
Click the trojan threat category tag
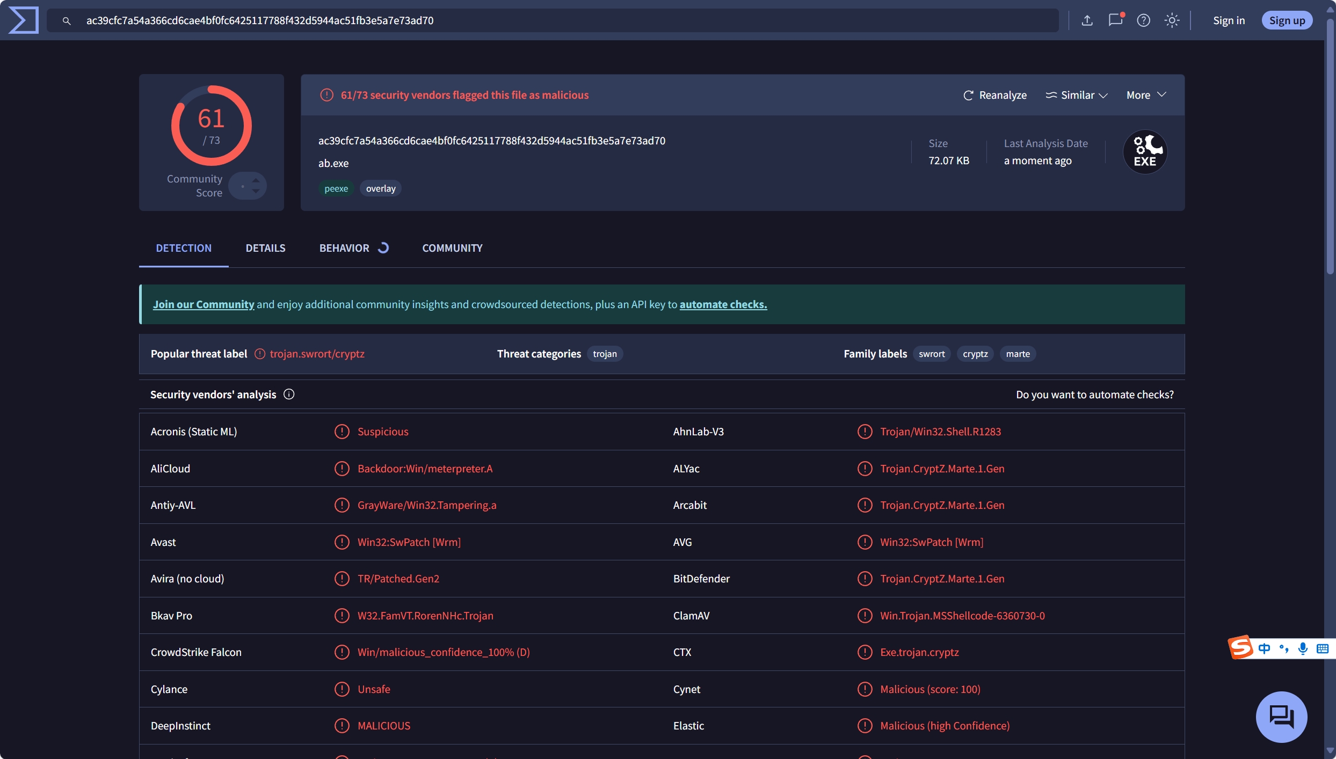pyautogui.click(x=605, y=354)
